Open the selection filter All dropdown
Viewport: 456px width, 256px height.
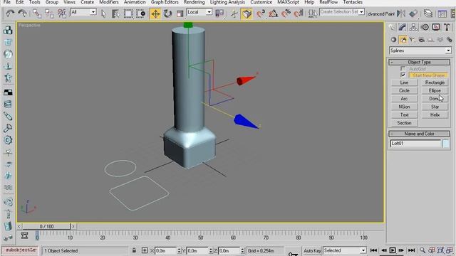click(x=83, y=12)
